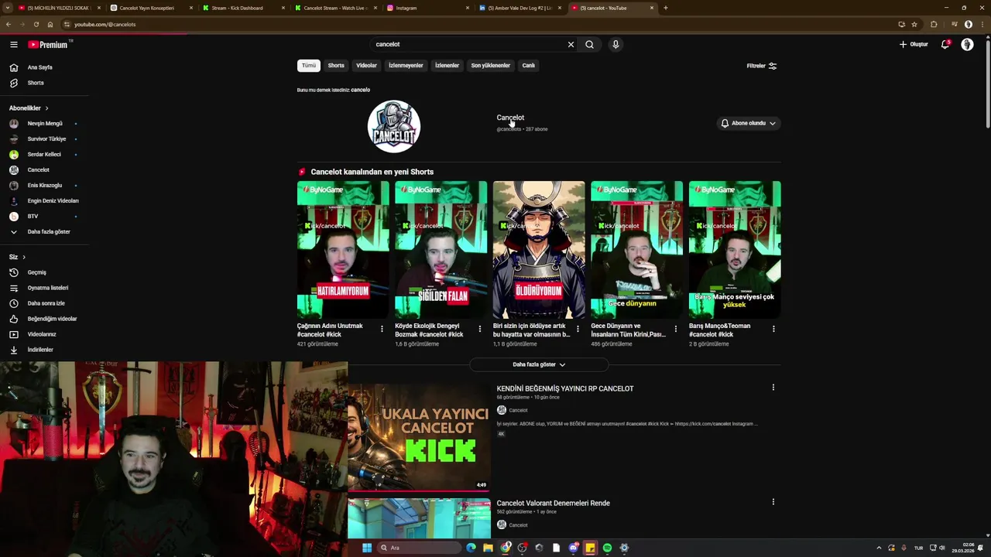The height and width of the screenshot is (557, 991).
Task: Open options for KENDİNİ BEĞENMİŞ YAYINCI video
Action: [x=773, y=388]
